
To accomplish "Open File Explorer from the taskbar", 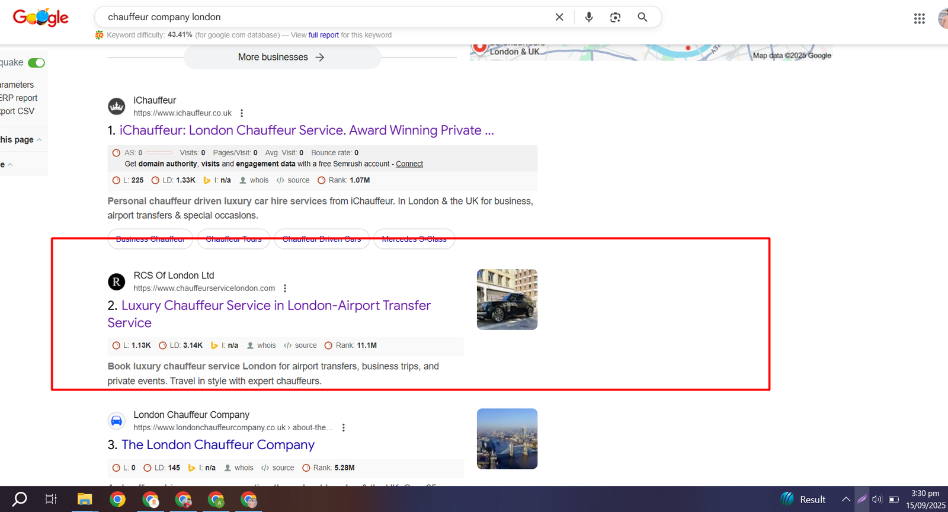I will pos(85,500).
